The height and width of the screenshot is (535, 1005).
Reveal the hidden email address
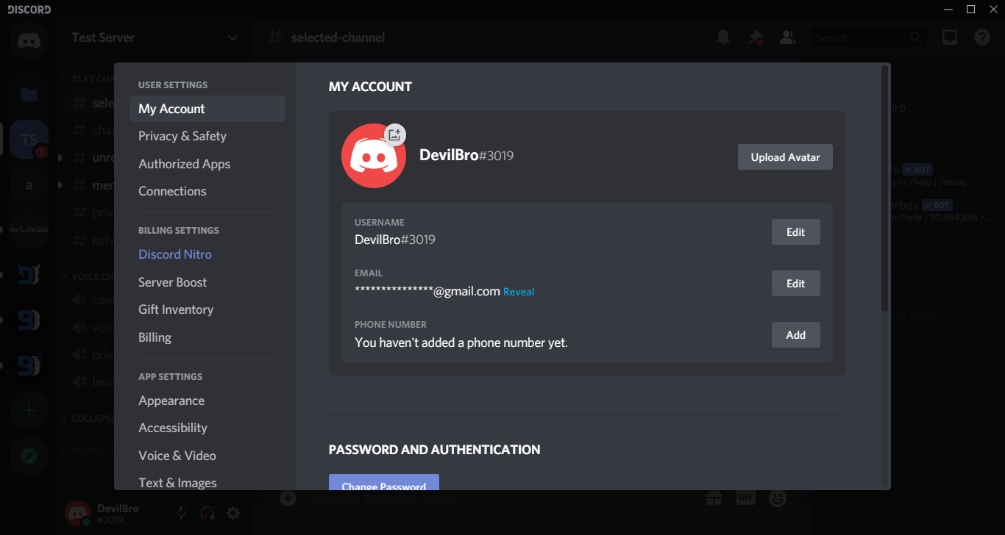tap(519, 292)
